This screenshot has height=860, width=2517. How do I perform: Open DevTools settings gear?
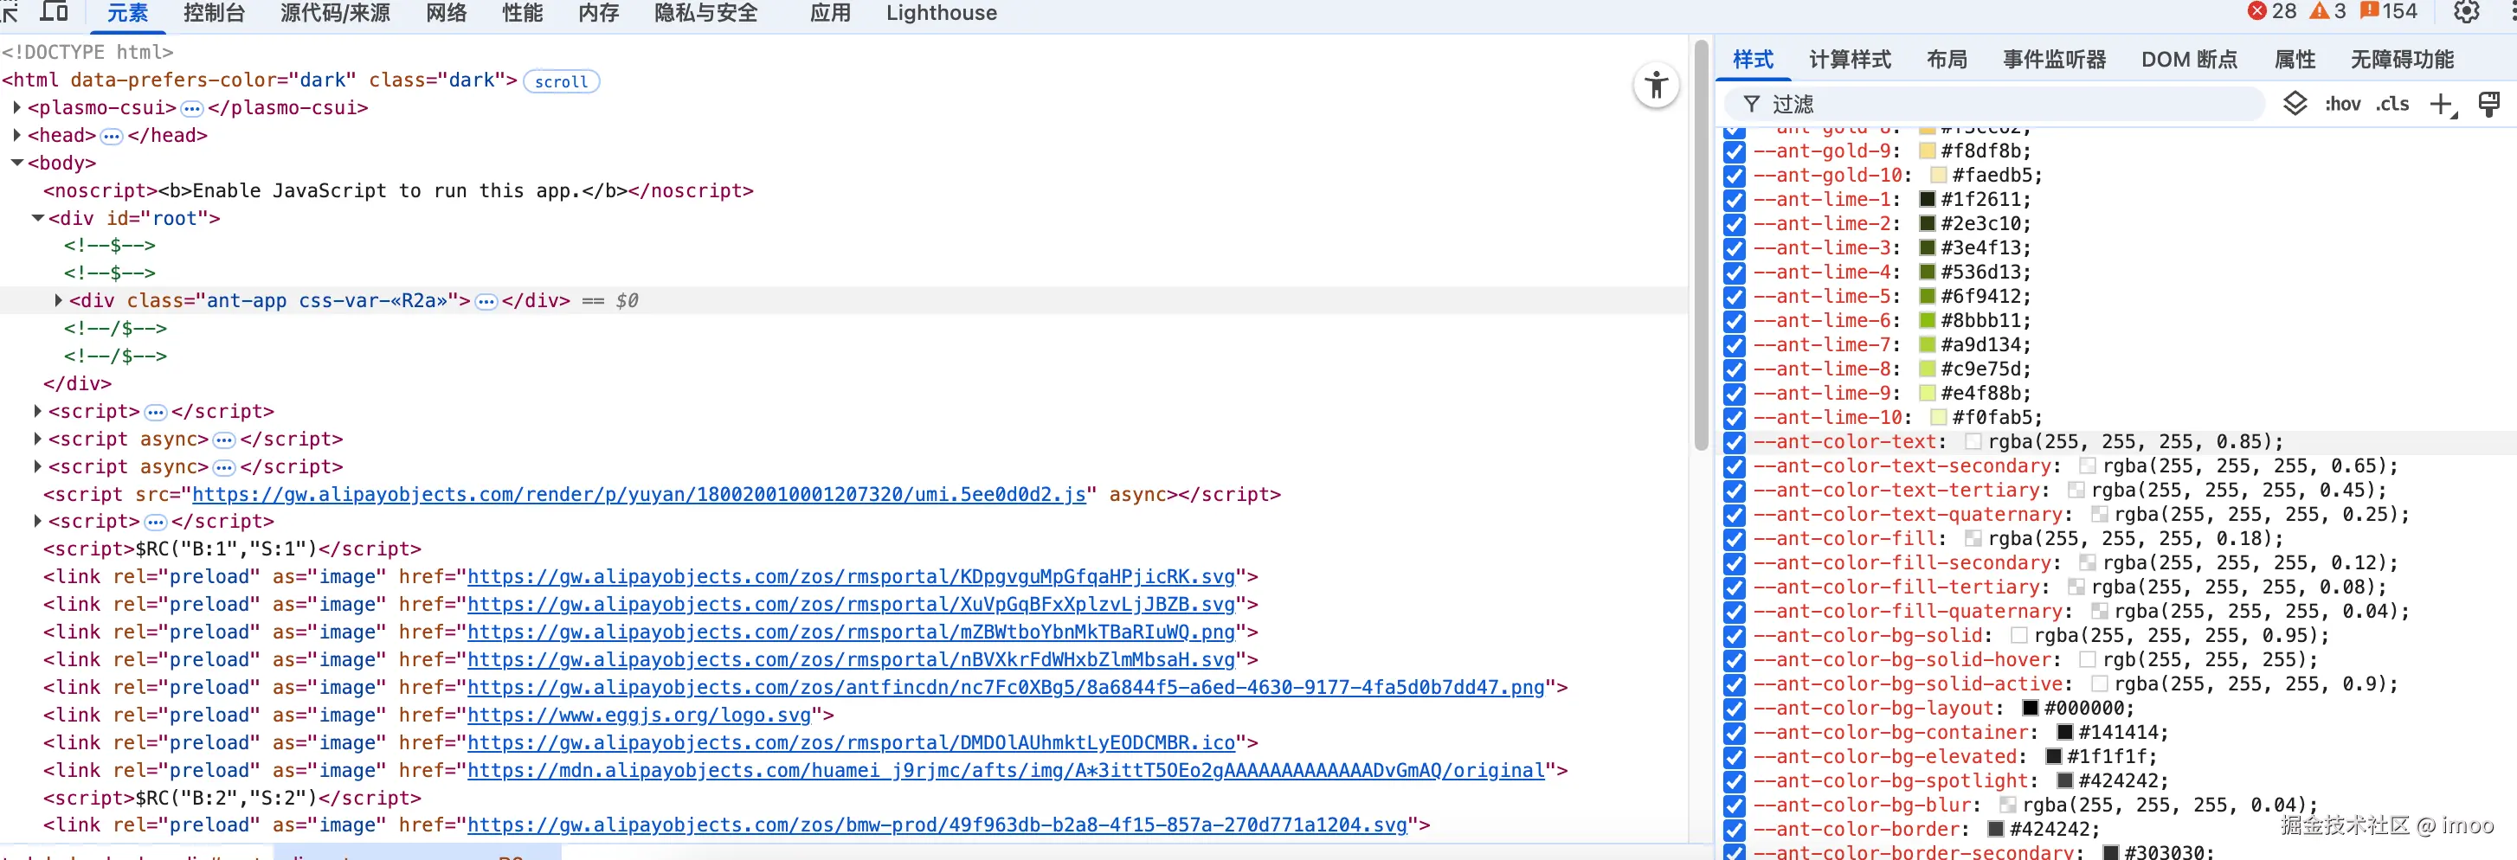pyautogui.click(x=2465, y=12)
